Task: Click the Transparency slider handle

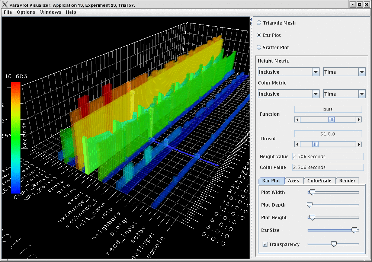Action: tap(334, 244)
